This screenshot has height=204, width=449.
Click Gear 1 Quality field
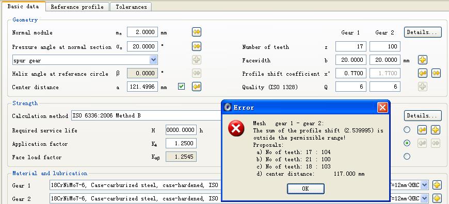click(351, 87)
